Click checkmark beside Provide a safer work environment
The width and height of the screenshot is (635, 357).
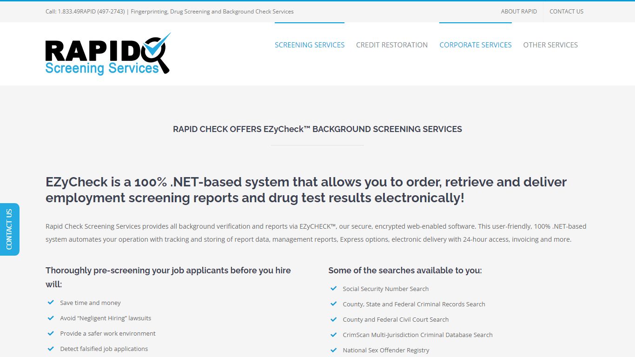point(51,333)
